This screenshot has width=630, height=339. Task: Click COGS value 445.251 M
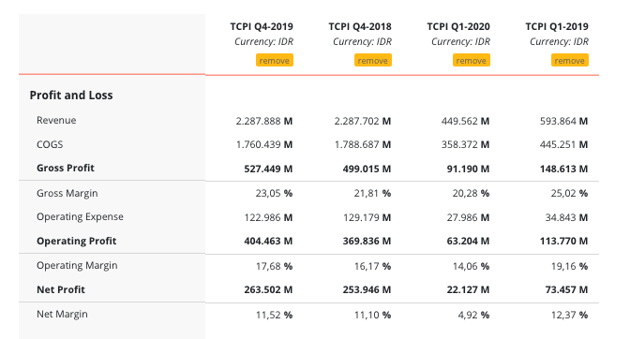tap(563, 144)
